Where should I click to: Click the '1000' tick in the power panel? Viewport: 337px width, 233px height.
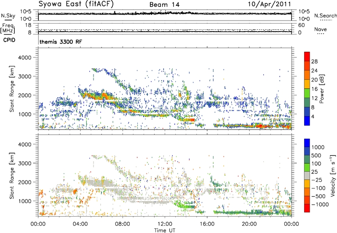[x=25, y=114]
